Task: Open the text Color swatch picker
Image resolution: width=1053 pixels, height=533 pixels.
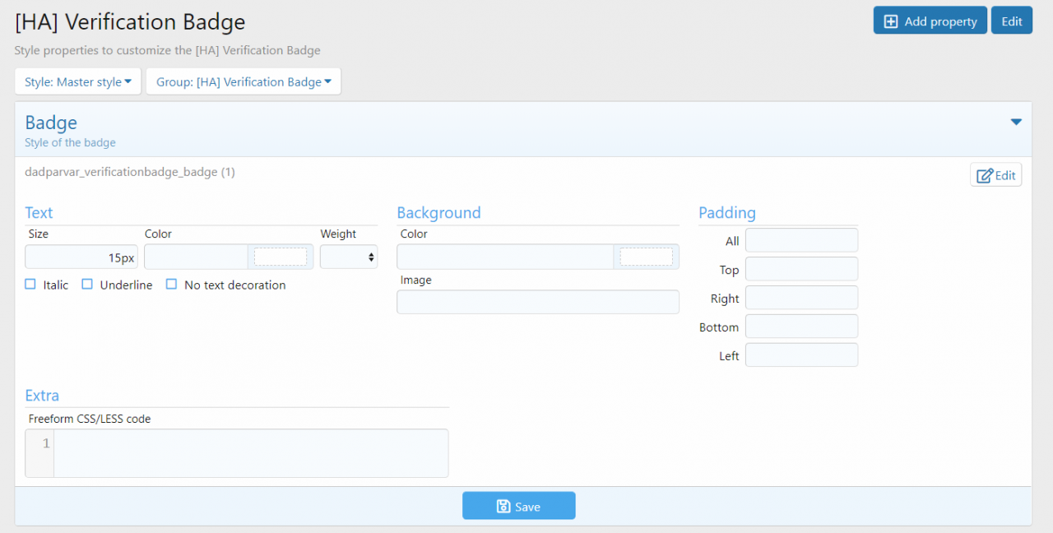Action: pyautogui.click(x=281, y=257)
